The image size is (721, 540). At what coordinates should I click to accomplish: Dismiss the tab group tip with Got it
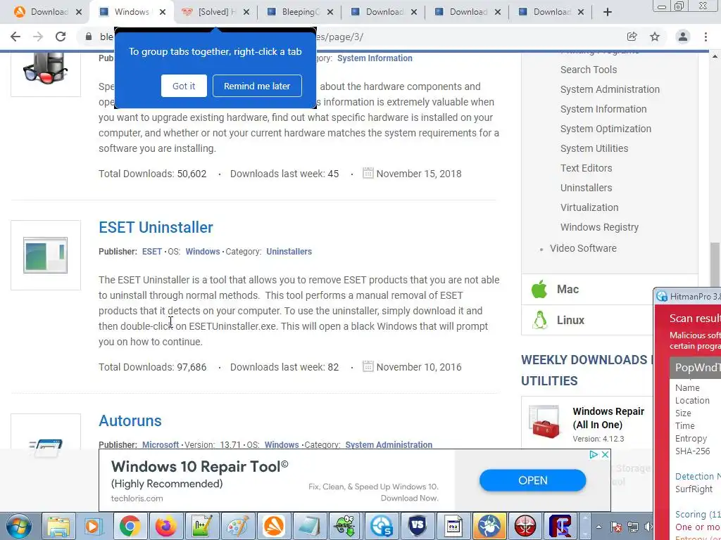tap(184, 86)
